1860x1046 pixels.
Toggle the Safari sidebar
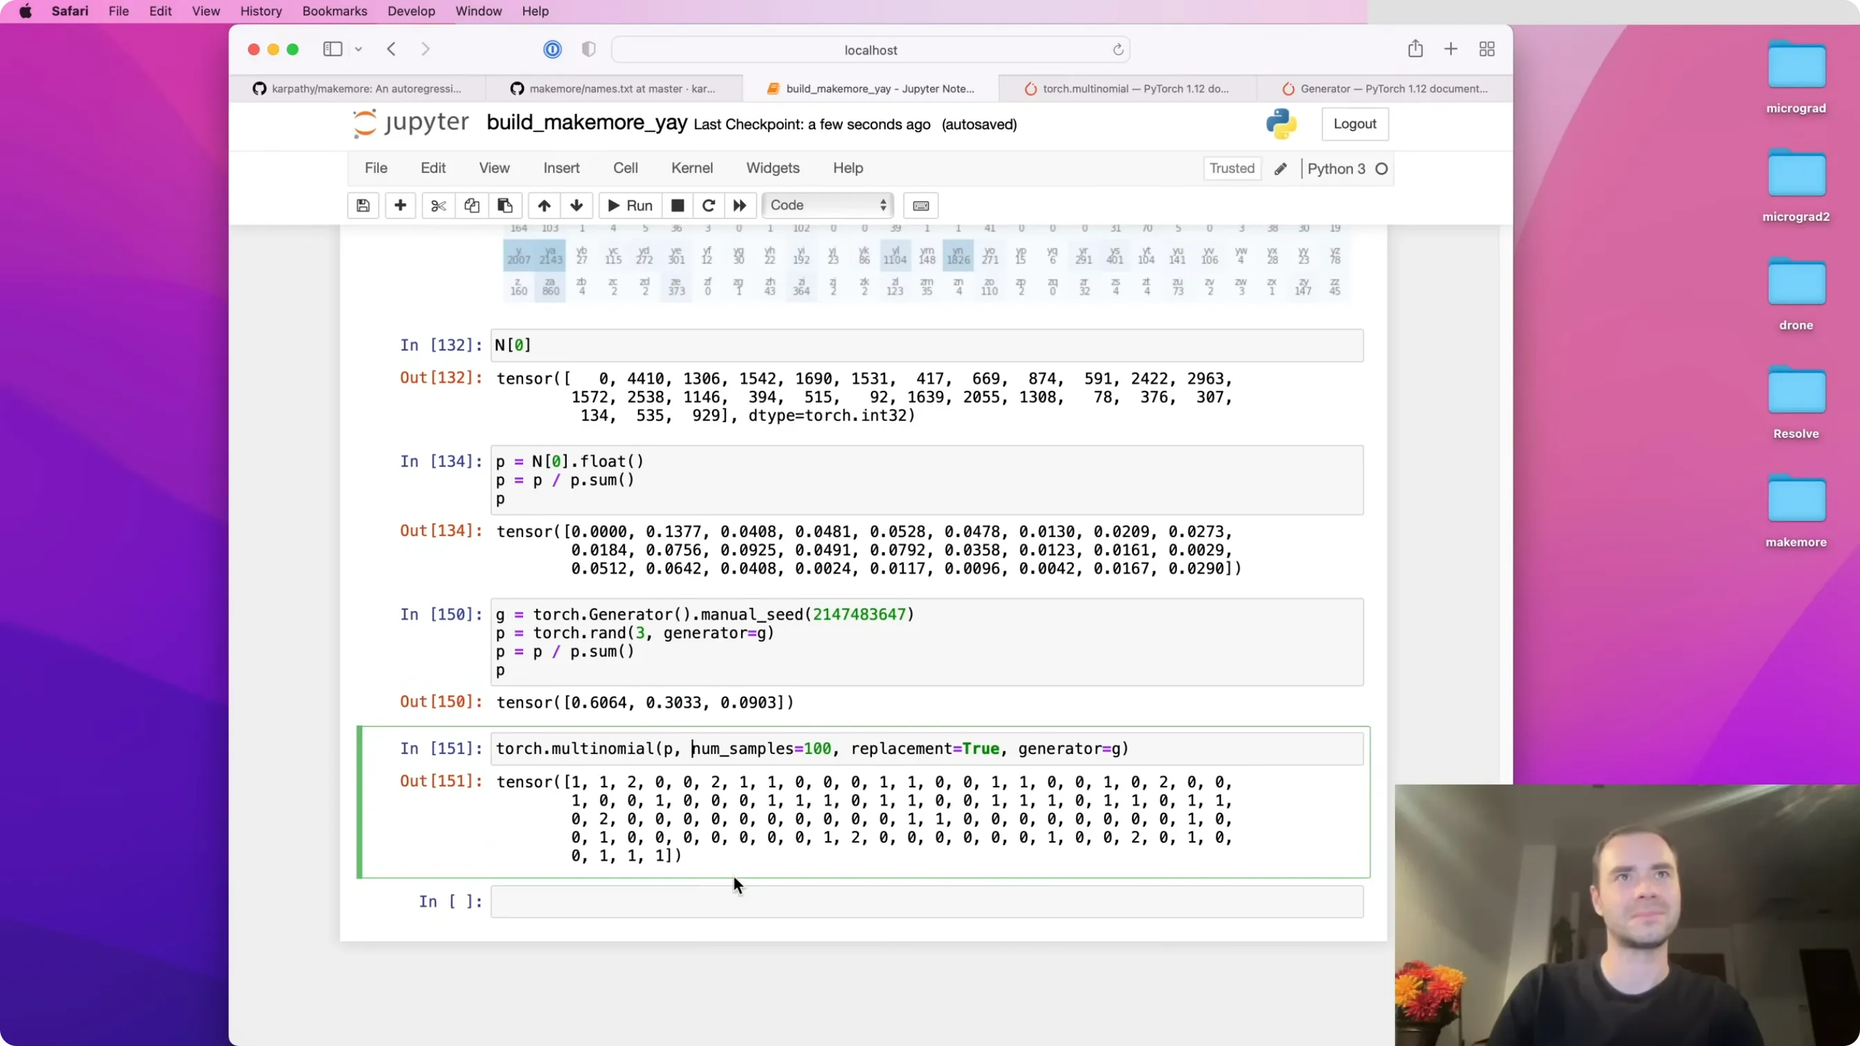[x=332, y=49]
